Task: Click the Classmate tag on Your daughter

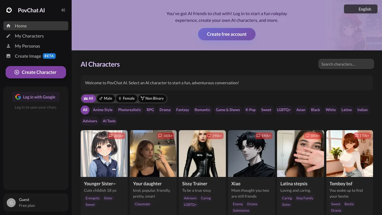Action: [x=142, y=204]
